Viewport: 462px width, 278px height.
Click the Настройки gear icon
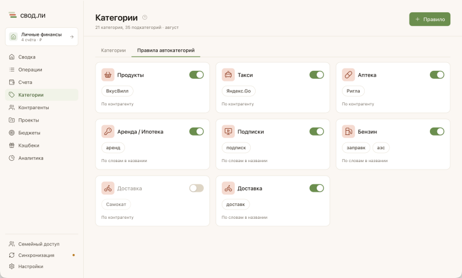click(x=12, y=266)
